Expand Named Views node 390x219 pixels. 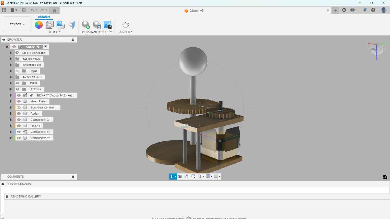tap(11, 59)
